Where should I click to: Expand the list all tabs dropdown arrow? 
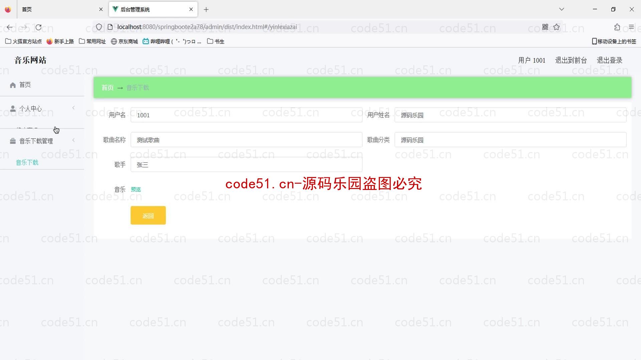click(562, 9)
